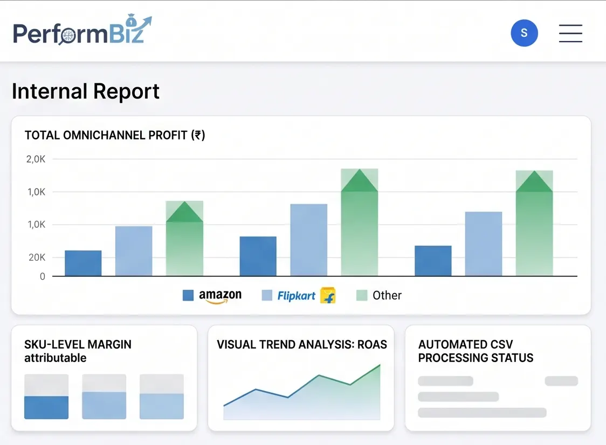This screenshot has width=606, height=445.
Task: Click the Internal Report heading
Action: pyautogui.click(x=85, y=92)
